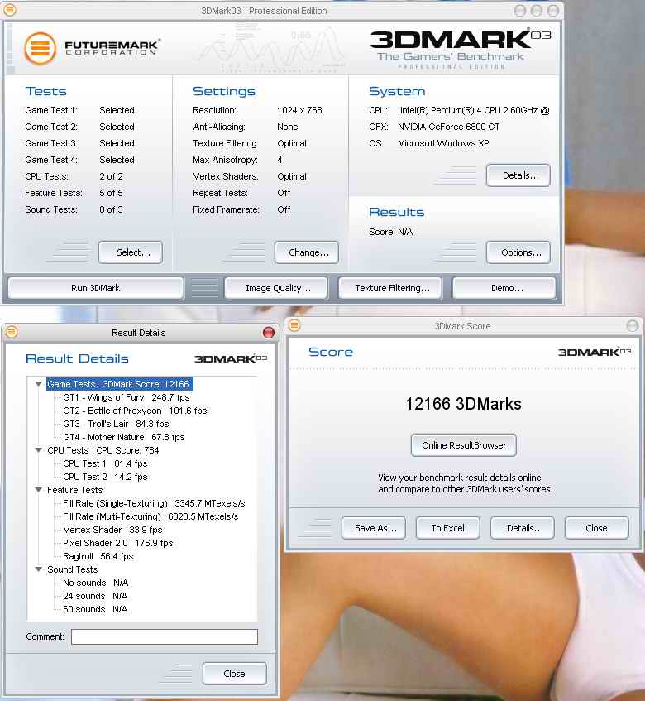
Task: Select GT3 - Troll's Lair row
Action: [x=116, y=424]
